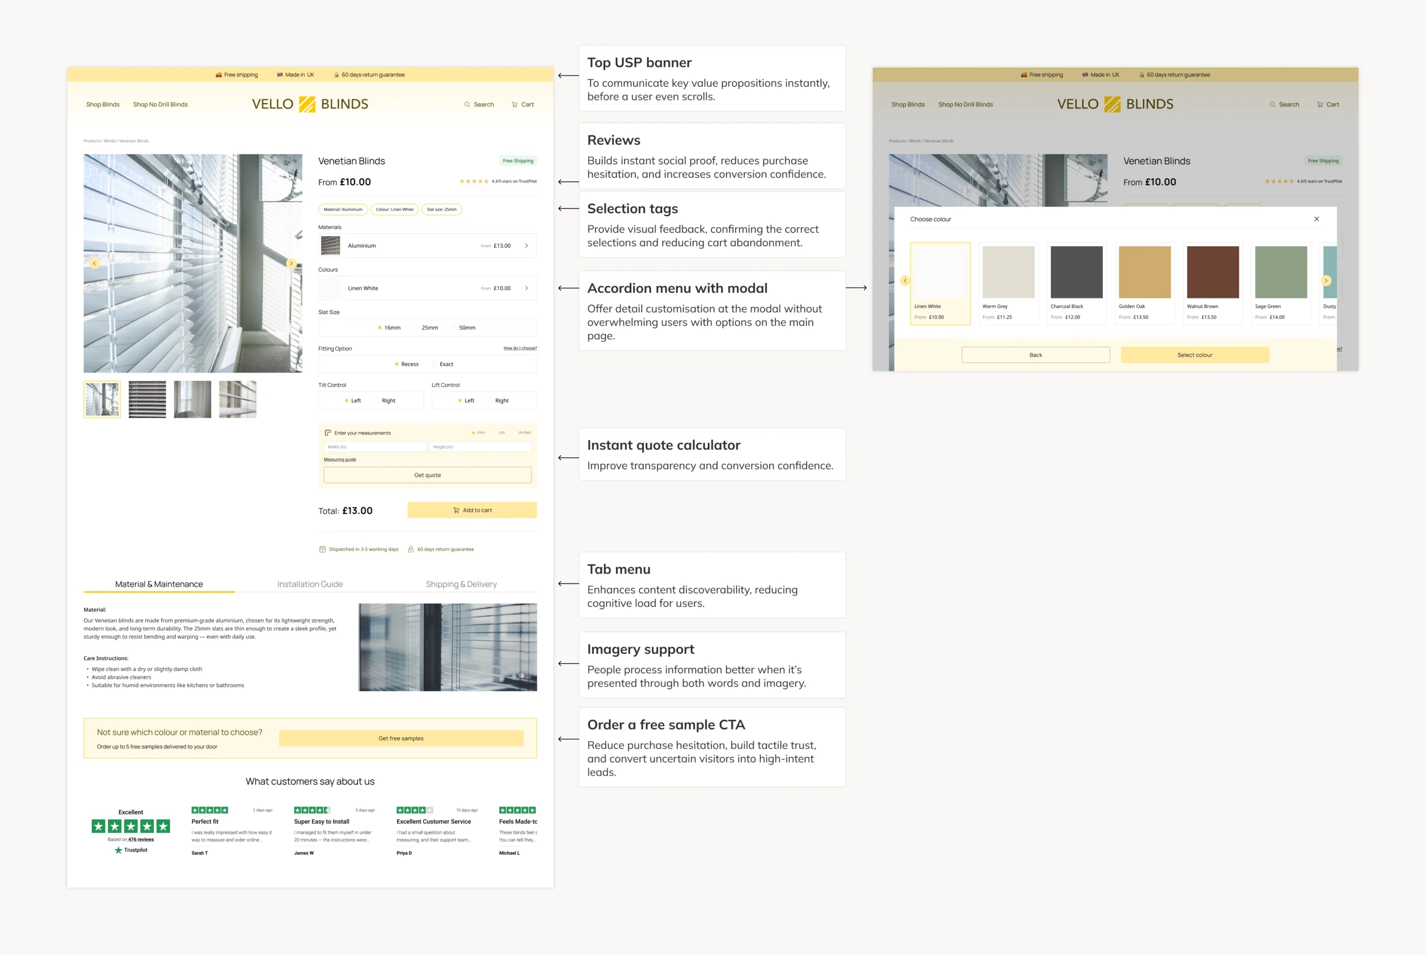Viewport: 1426px width, 955px height.
Task: Open the Cart icon in left header
Action: pyautogui.click(x=515, y=105)
